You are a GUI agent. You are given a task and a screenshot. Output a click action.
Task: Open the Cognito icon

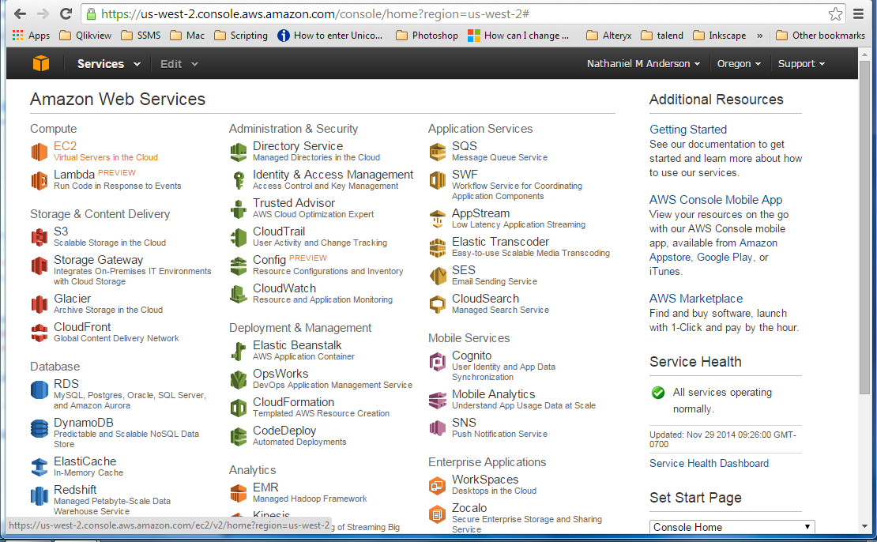tap(438, 361)
